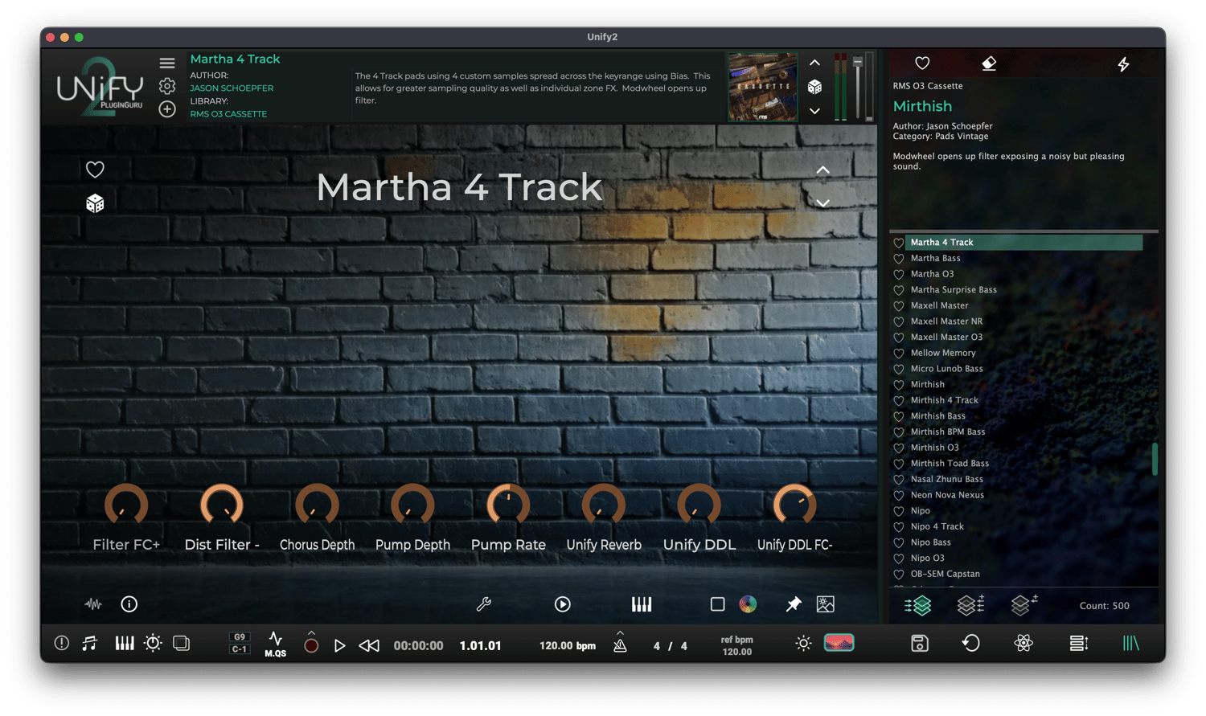The height and width of the screenshot is (716, 1206).
Task: Click the Filter FC+ knob
Action: pos(126,505)
